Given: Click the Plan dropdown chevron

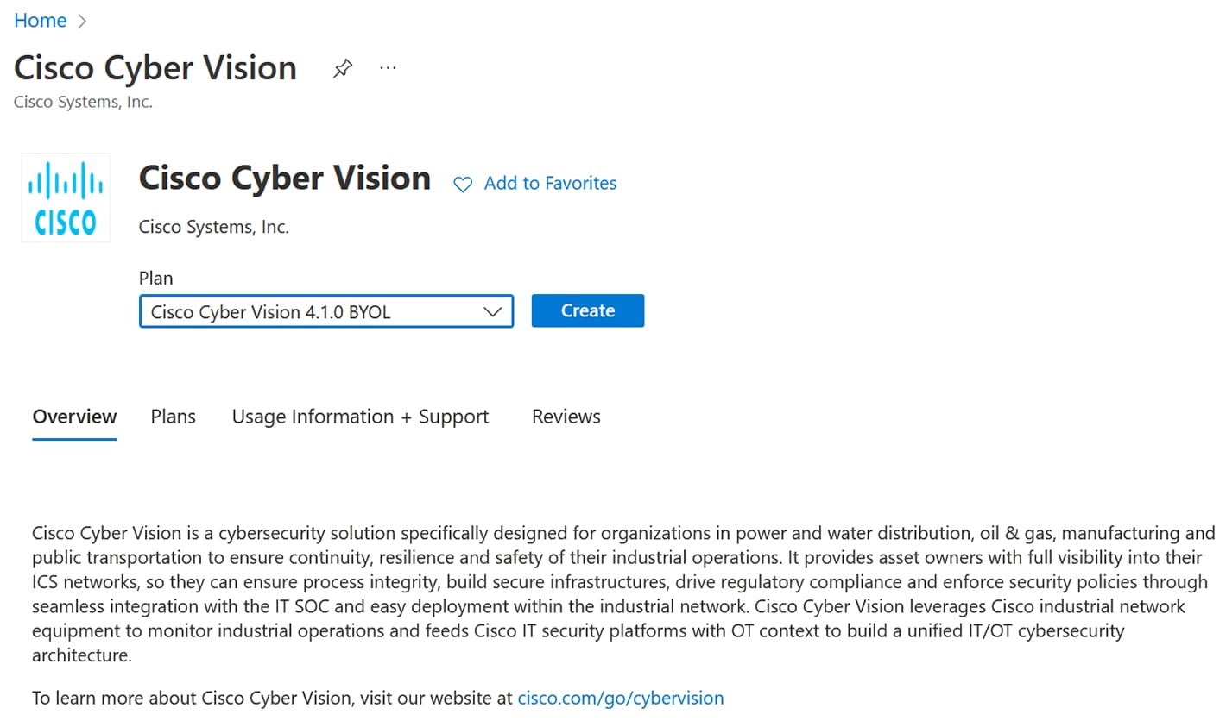Looking at the screenshot, I should coord(493,311).
